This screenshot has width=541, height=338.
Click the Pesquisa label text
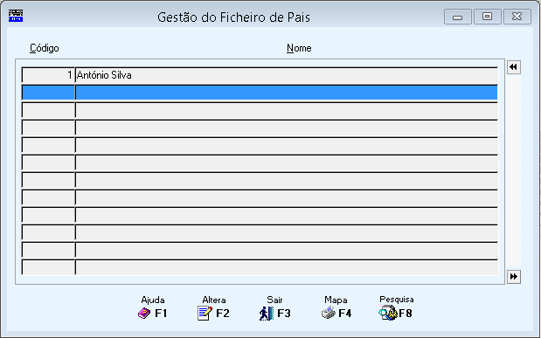tap(397, 300)
